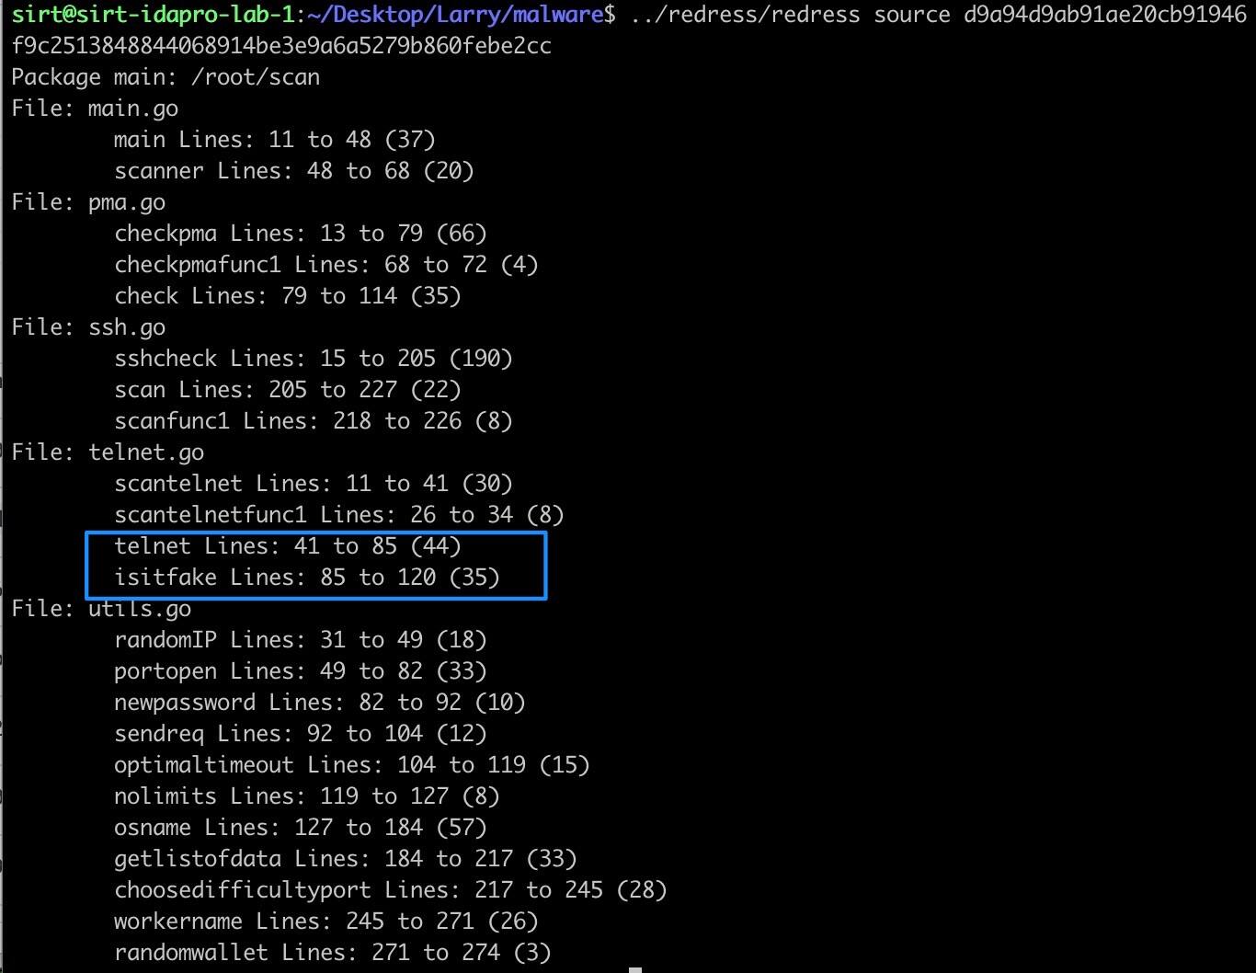The image size is (1256, 973).
Task: Click the highlighted 'isitfake Lines: 85 to 120' line
Action: click(x=306, y=578)
